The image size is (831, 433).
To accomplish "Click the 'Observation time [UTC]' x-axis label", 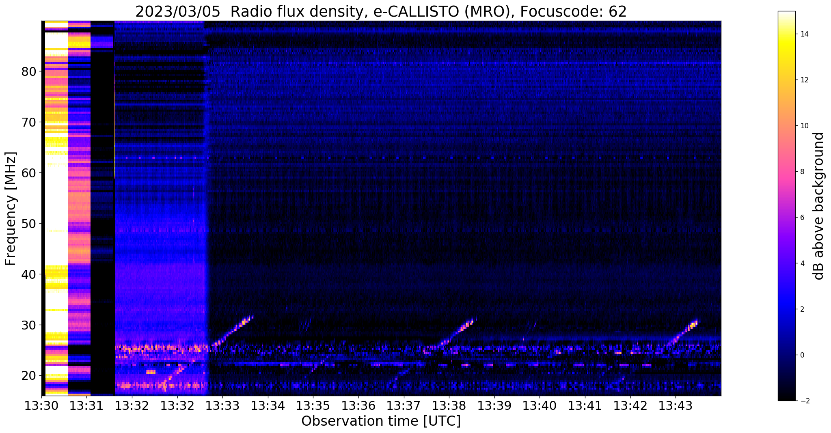I will tap(381, 421).
